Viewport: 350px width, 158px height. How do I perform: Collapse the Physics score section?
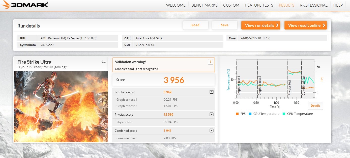pos(212,115)
